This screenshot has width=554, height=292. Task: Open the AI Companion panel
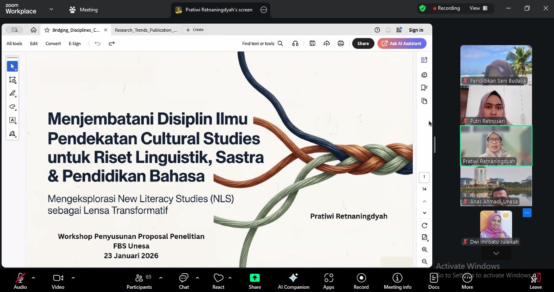(x=293, y=281)
